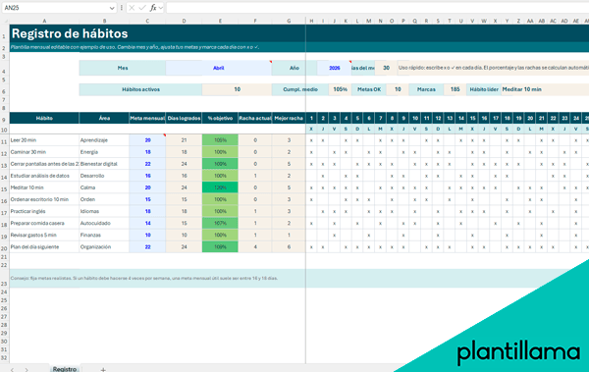Open the Name Box dropdown arrow
Image resolution: width=589 pixels, height=372 pixels.
click(x=112, y=8)
